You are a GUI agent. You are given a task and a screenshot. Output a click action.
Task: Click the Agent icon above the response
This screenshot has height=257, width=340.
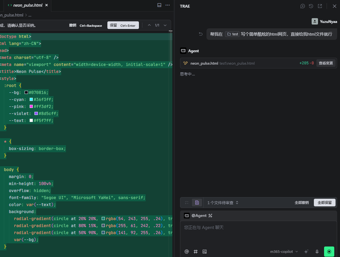tap(183, 51)
